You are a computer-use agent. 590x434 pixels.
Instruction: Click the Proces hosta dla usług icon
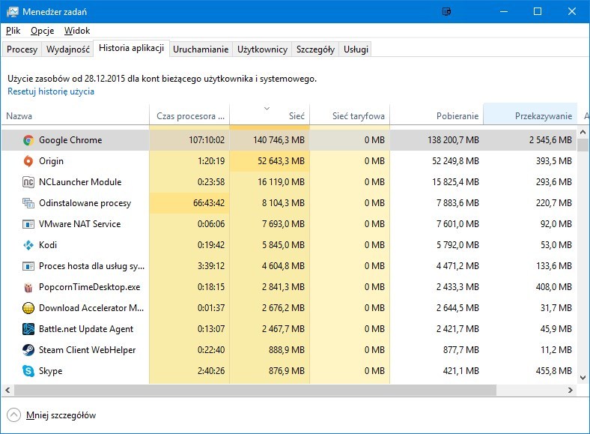point(28,266)
